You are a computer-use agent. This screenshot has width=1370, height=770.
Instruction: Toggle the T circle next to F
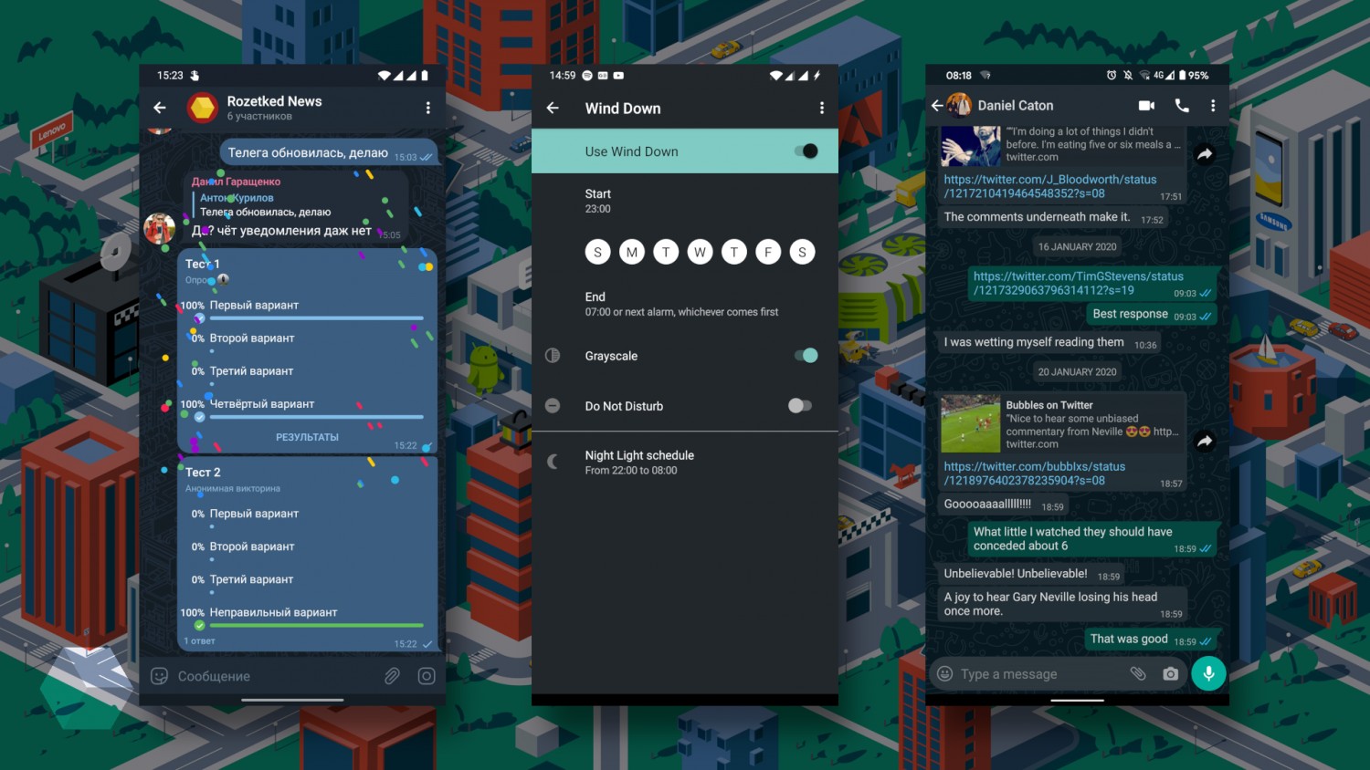click(734, 253)
